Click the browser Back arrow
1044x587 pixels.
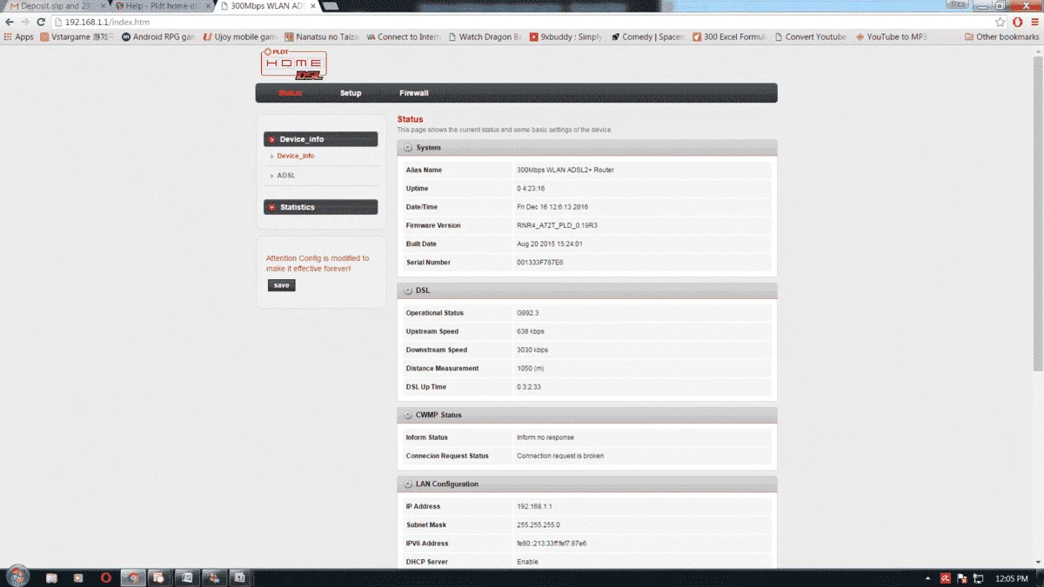point(10,22)
